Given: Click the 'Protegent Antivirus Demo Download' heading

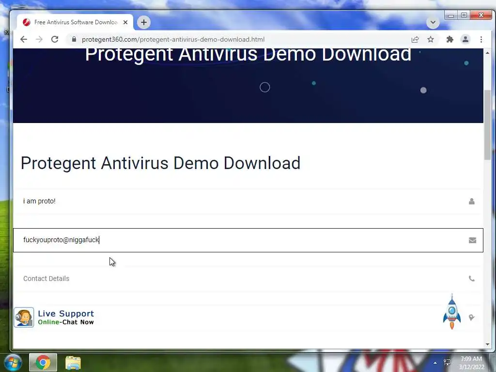Looking at the screenshot, I should pyautogui.click(x=160, y=163).
